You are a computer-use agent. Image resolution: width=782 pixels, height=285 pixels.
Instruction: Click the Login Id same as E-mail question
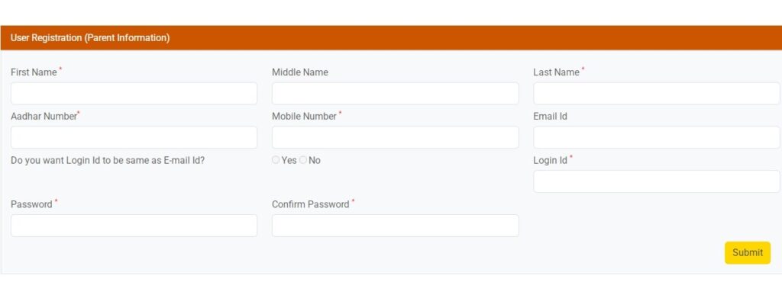[107, 161]
